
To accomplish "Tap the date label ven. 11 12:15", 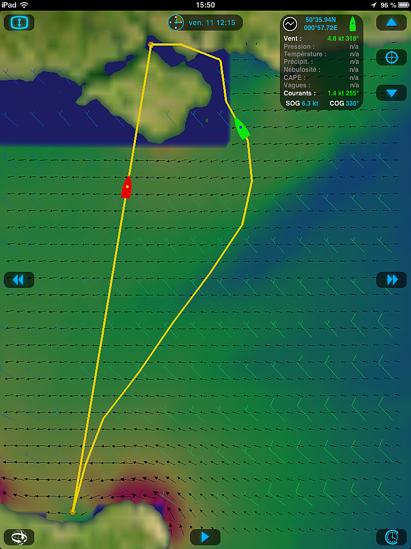I will (x=212, y=23).
